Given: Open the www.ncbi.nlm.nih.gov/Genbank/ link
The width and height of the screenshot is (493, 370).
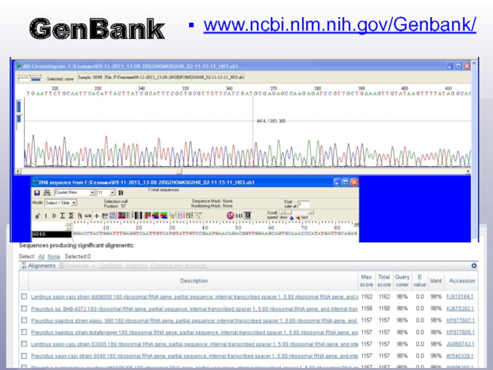Looking at the screenshot, I should [340, 24].
